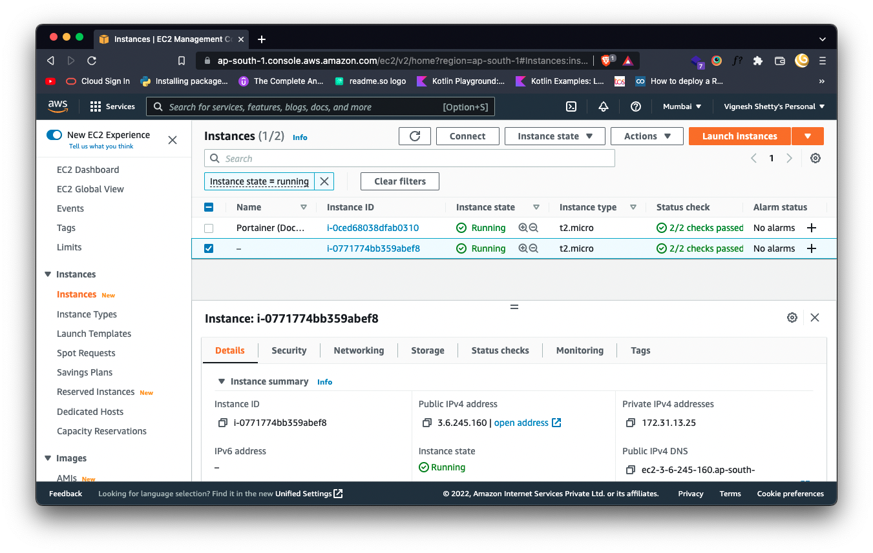Image resolution: width=873 pixels, height=553 pixels.
Task: Open instance link i-0ced68038dfab0310
Action: click(373, 228)
